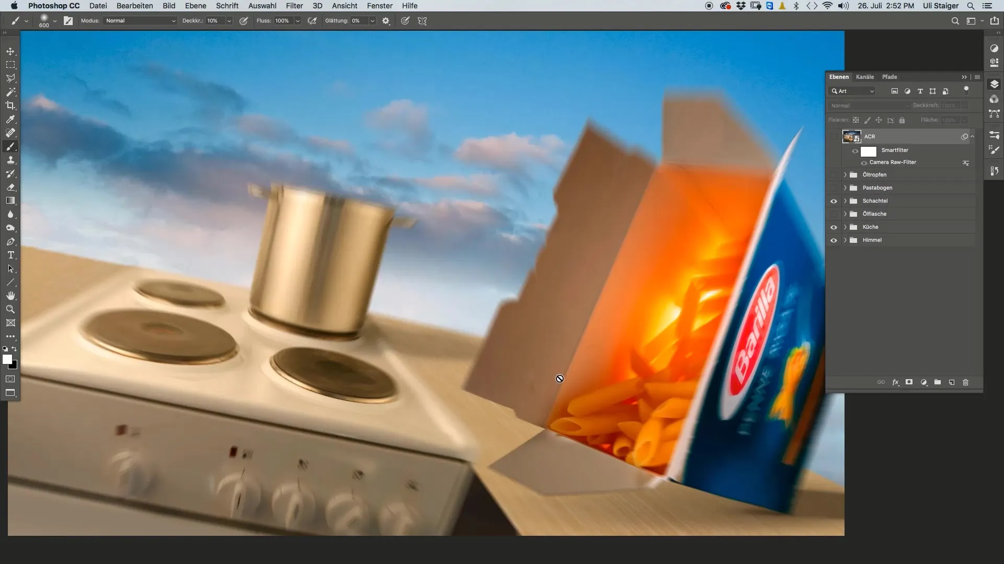Select the Eraser tool
The image size is (1004, 564).
[10, 187]
